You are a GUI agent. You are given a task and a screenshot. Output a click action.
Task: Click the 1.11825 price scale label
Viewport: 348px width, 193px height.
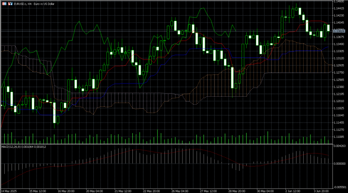339,108
